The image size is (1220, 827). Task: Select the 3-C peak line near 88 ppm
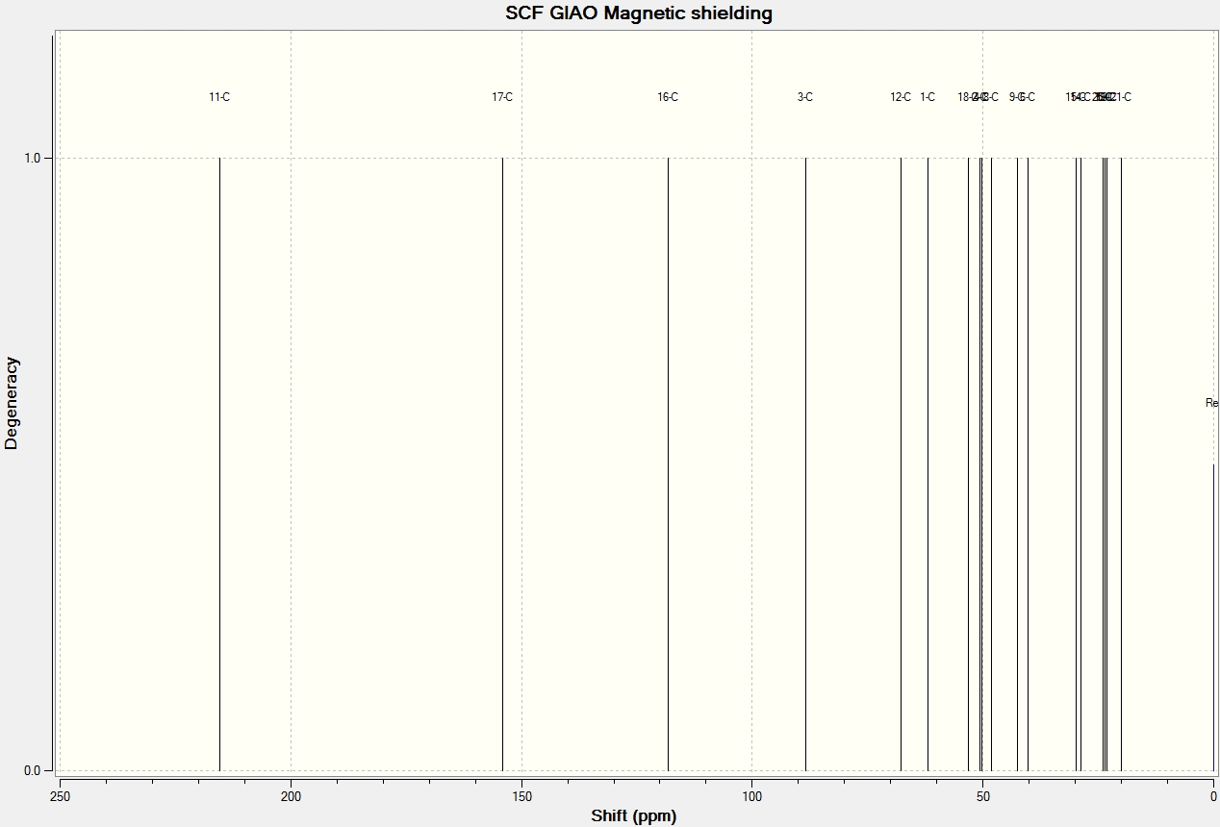click(x=805, y=464)
